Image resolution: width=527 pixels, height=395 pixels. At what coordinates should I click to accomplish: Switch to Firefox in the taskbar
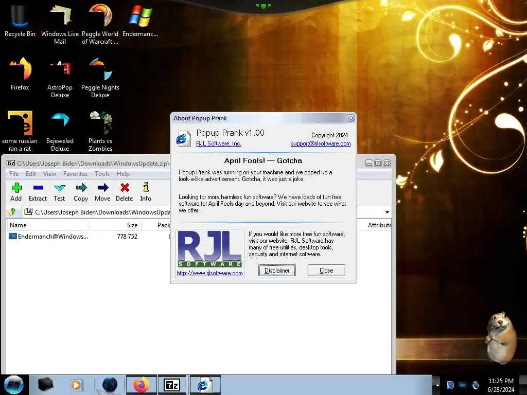pyautogui.click(x=142, y=385)
